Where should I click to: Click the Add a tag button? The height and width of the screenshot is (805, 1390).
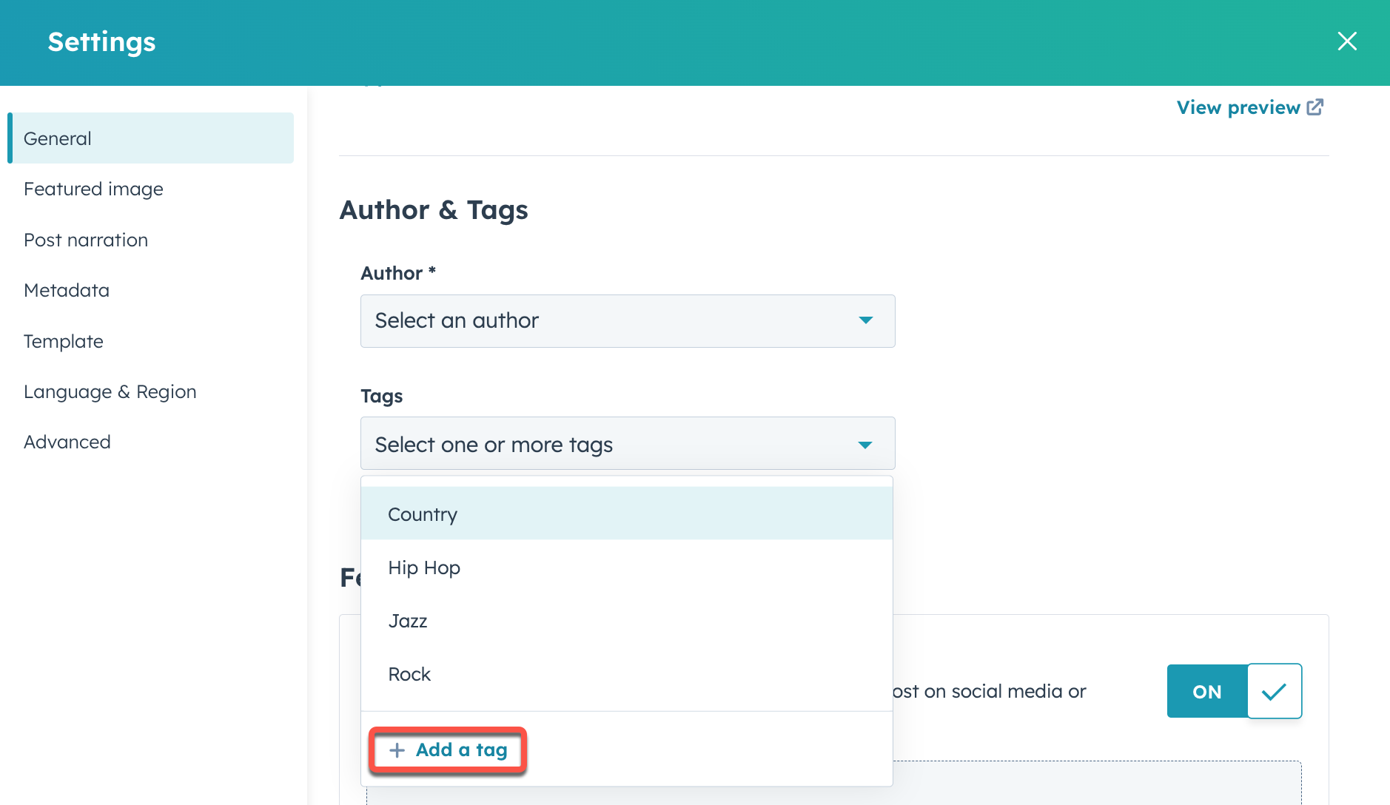point(447,750)
